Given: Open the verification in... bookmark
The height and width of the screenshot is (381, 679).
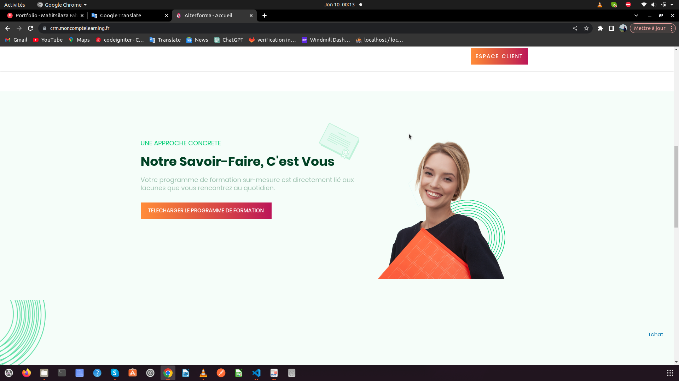Looking at the screenshot, I should point(272,40).
